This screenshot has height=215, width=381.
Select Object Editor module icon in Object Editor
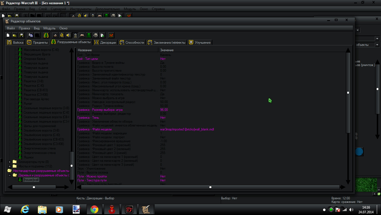[x=75, y=35]
